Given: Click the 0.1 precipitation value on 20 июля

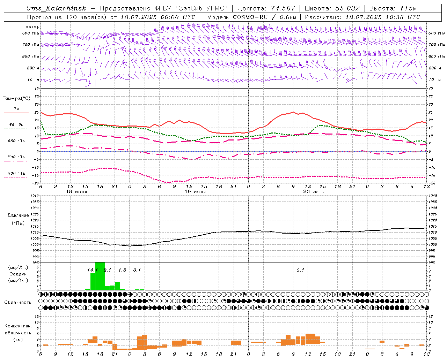Looking at the screenshot, I should click(300, 270).
